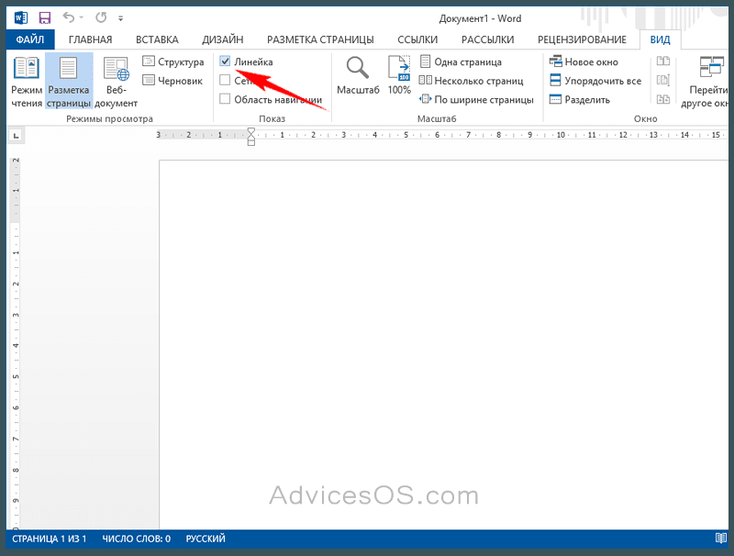Click Разделить to split the window
Viewport: 734px width, 556px height.
[x=580, y=99]
